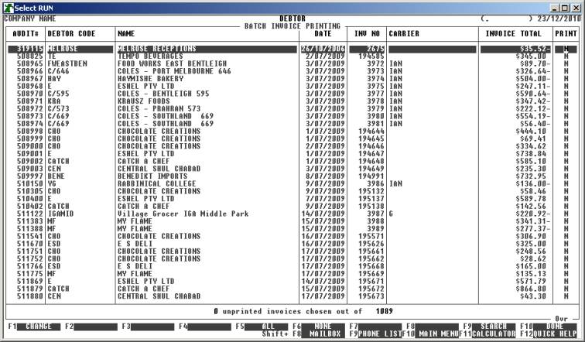
Task: Select COLES - PRAHRAN 573 row
Action: pos(292,108)
